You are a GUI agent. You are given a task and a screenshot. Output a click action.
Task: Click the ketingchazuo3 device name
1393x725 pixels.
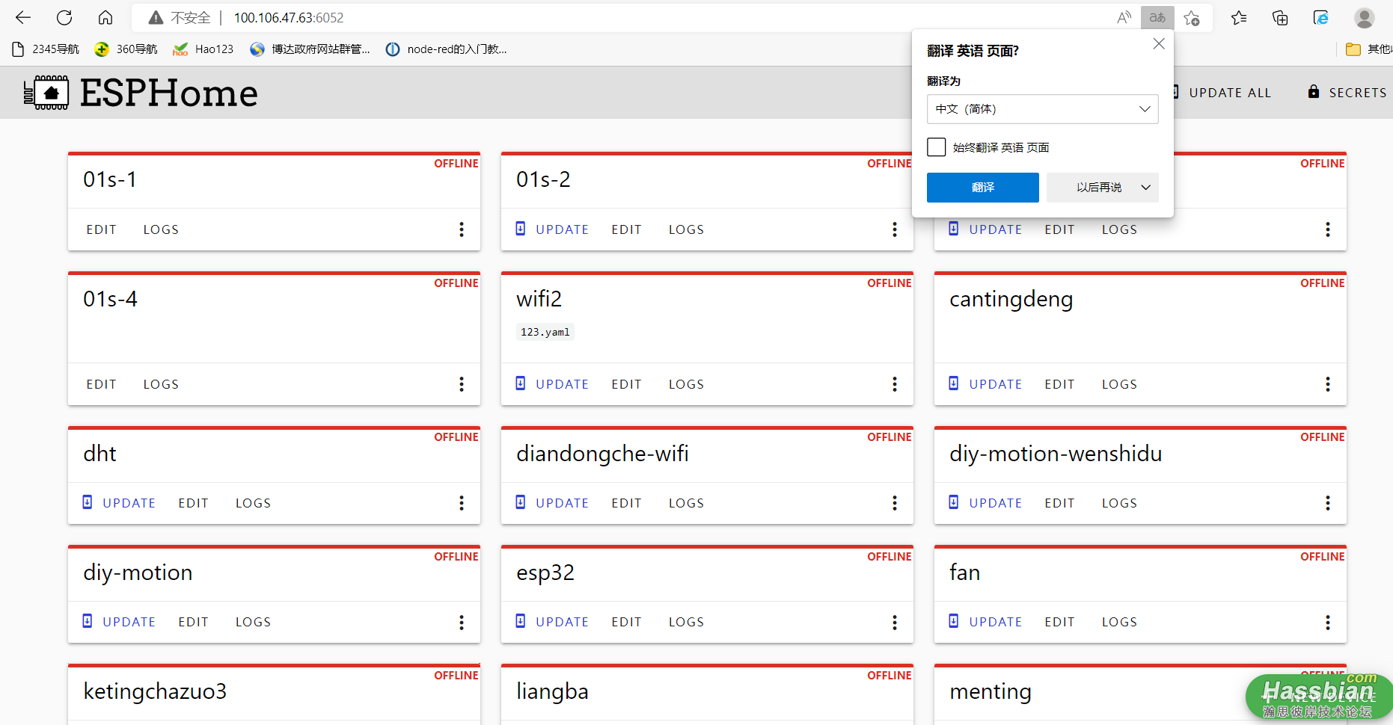point(155,691)
